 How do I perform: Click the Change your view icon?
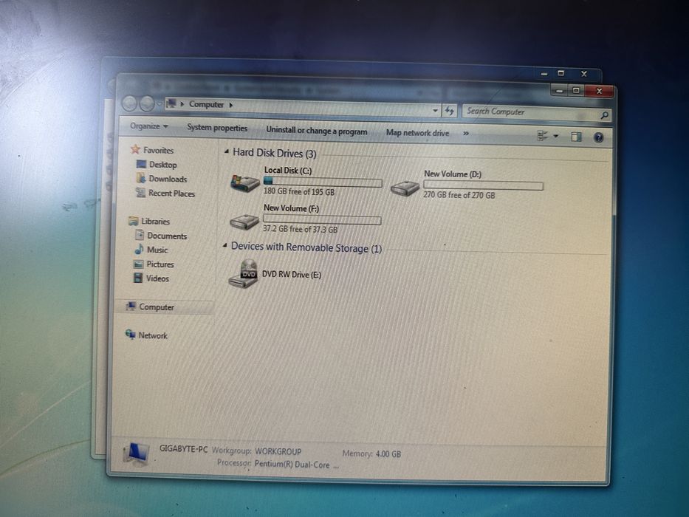[543, 136]
